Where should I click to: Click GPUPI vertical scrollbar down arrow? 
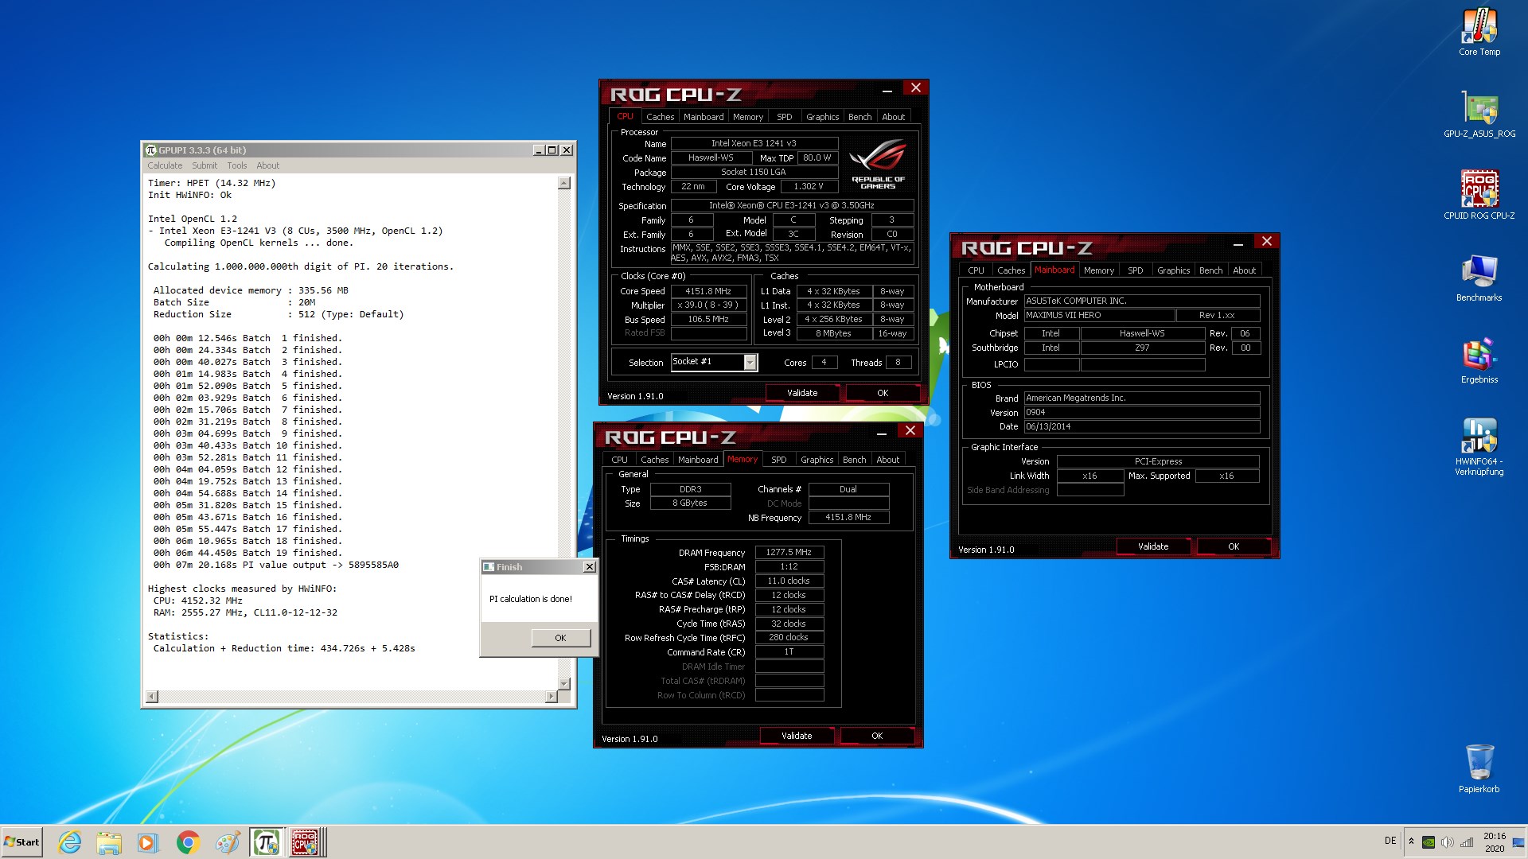pyautogui.click(x=564, y=683)
